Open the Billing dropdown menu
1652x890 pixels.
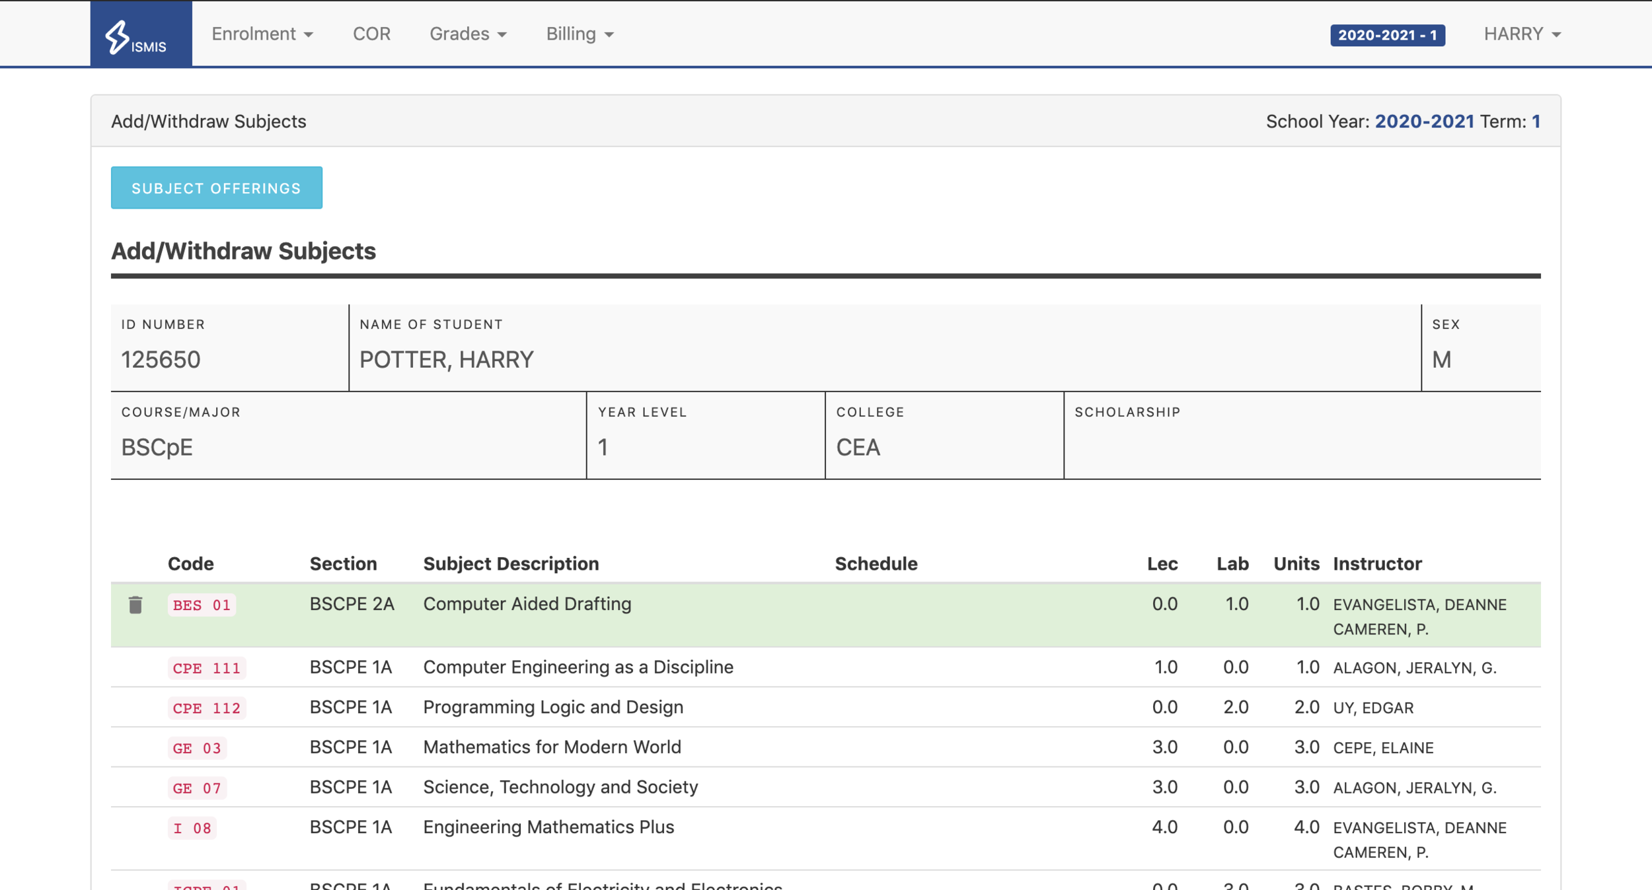[x=579, y=34]
